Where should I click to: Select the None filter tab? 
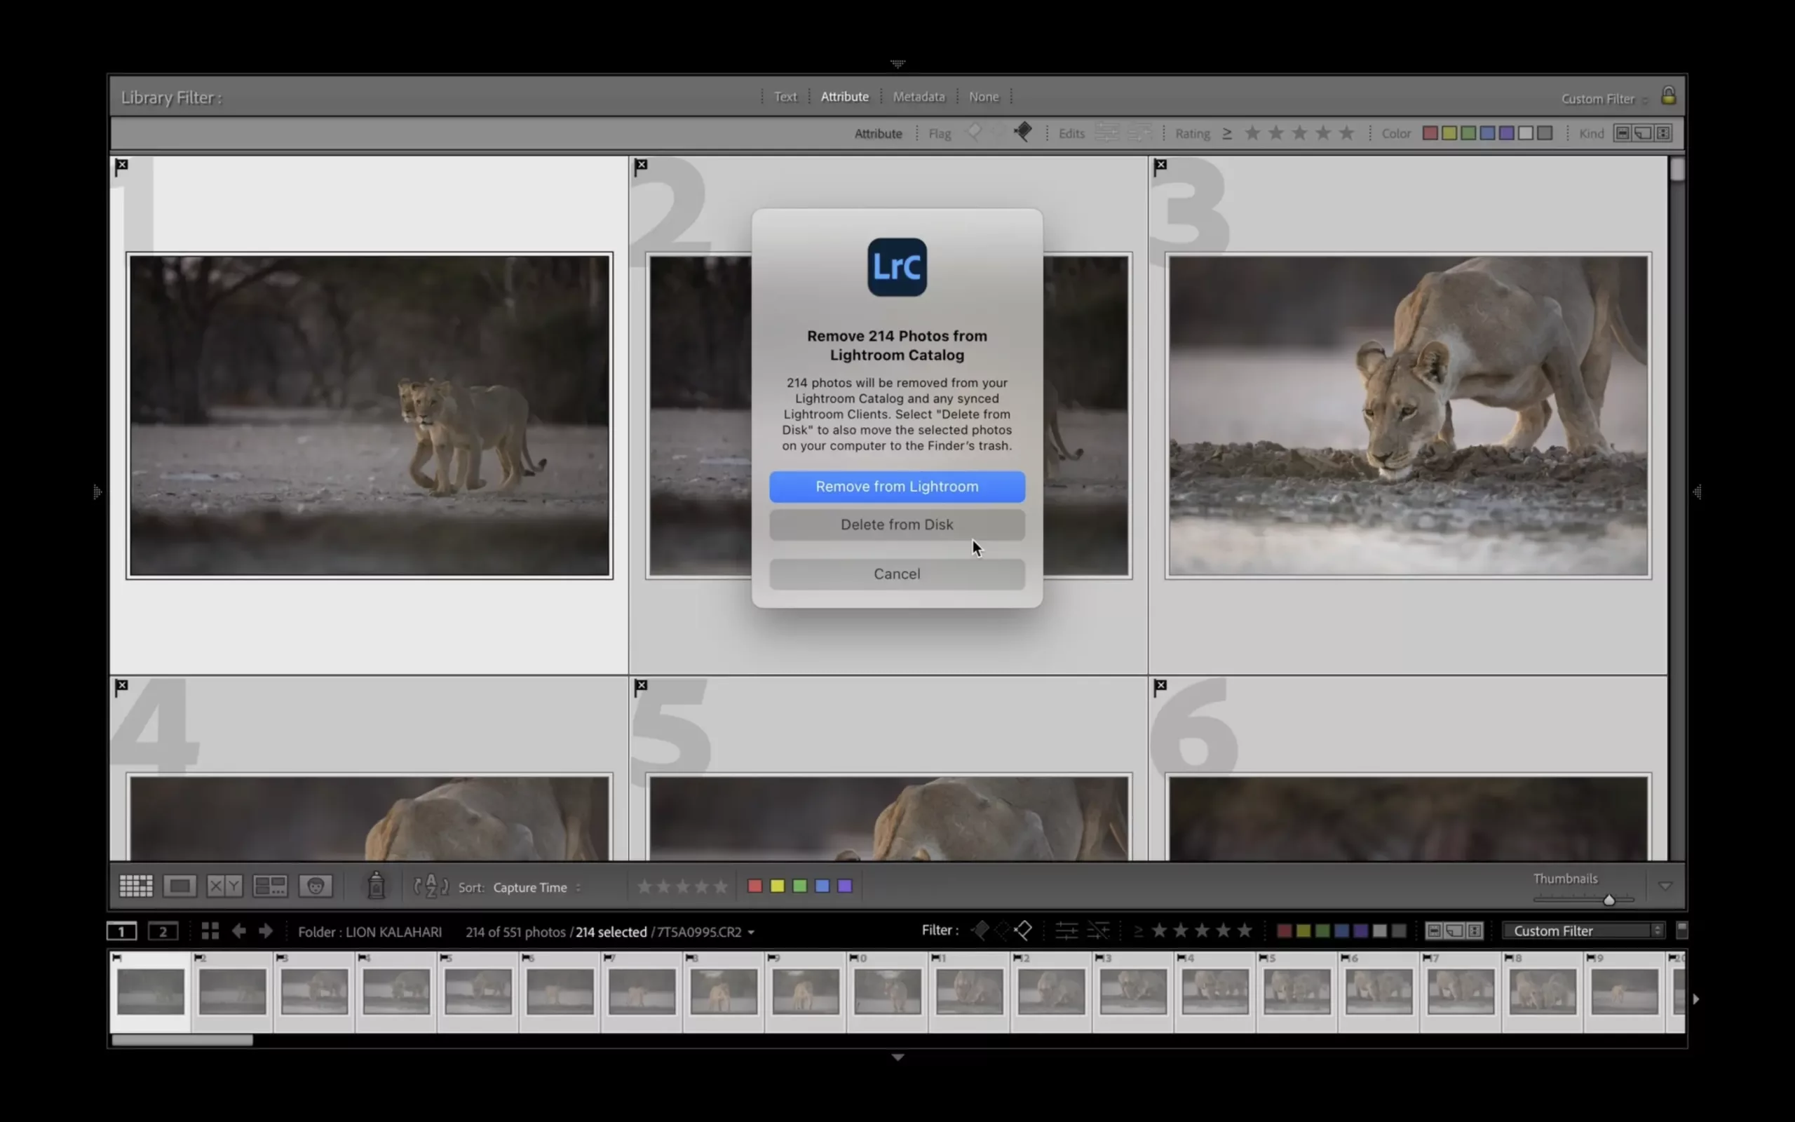point(984,97)
